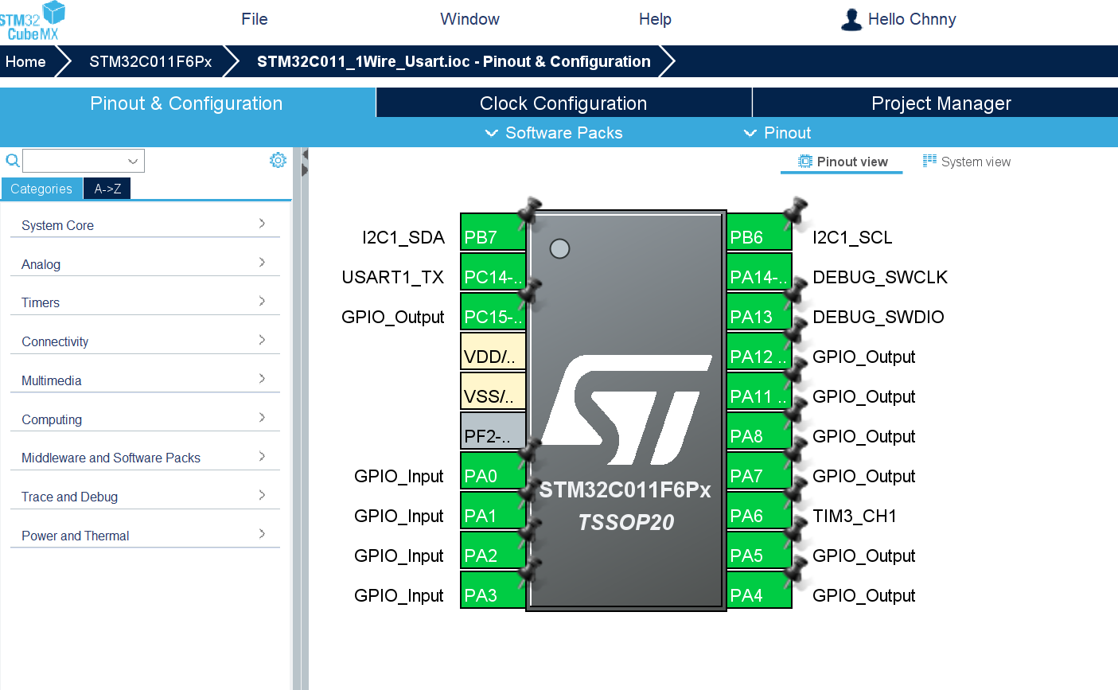Click the STM32CubeMX logo icon
This screenshot has width=1118, height=690.
[32, 21]
